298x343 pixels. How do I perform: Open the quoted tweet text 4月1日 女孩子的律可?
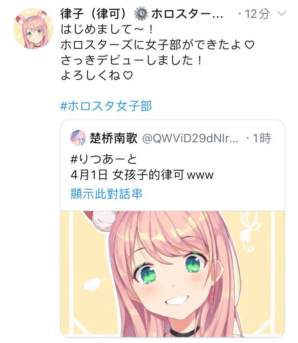click(142, 175)
